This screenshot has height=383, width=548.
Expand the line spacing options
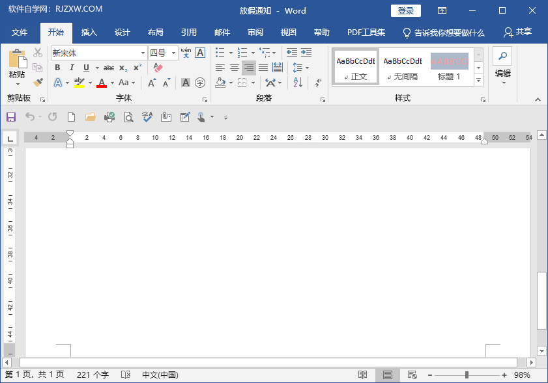[307, 68]
